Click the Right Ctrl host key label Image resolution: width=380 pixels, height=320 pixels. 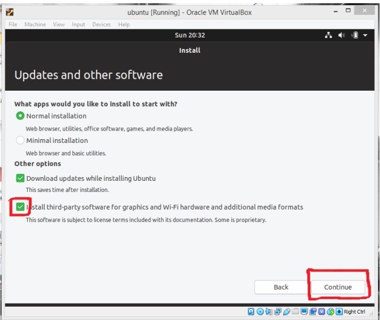[x=354, y=311]
